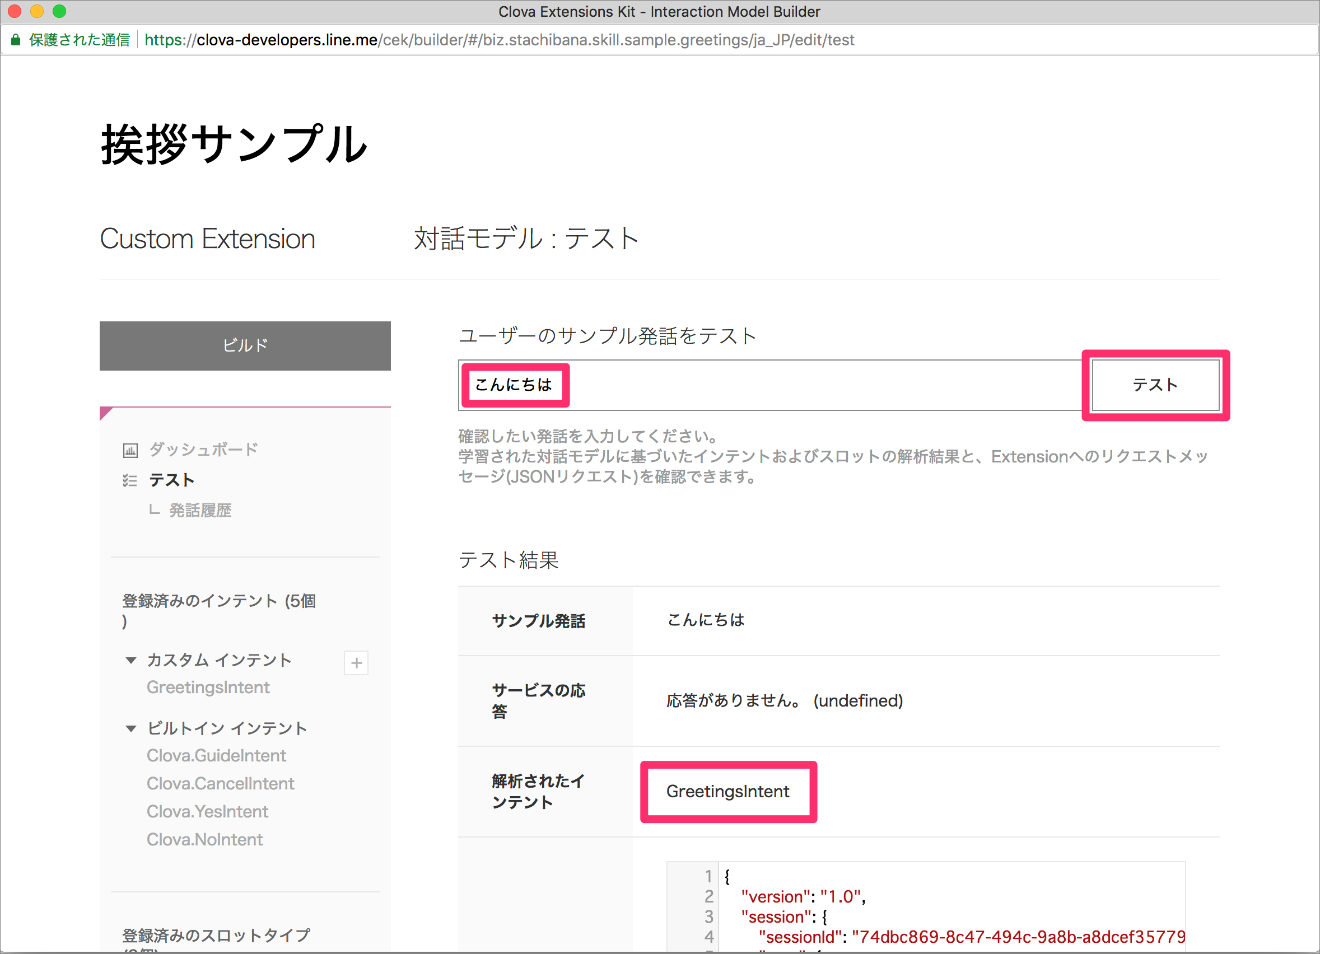Open the Clova.CancelIntent built-in intent
The width and height of the screenshot is (1320, 954).
coord(221,784)
